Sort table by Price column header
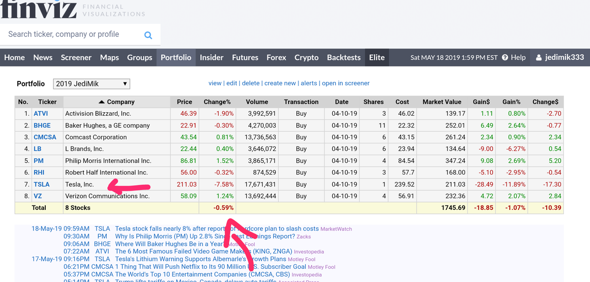This screenshot has height=282, width=590. pyautogui.click(x=184, y=102)
